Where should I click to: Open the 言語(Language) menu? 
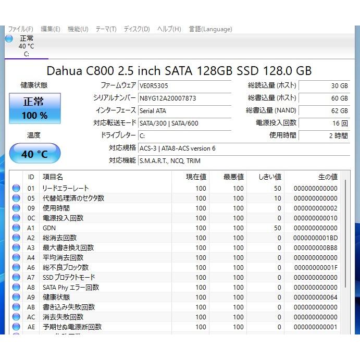(210, 29)
